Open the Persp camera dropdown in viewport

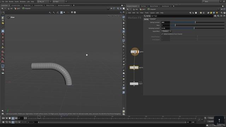[111, 16]
